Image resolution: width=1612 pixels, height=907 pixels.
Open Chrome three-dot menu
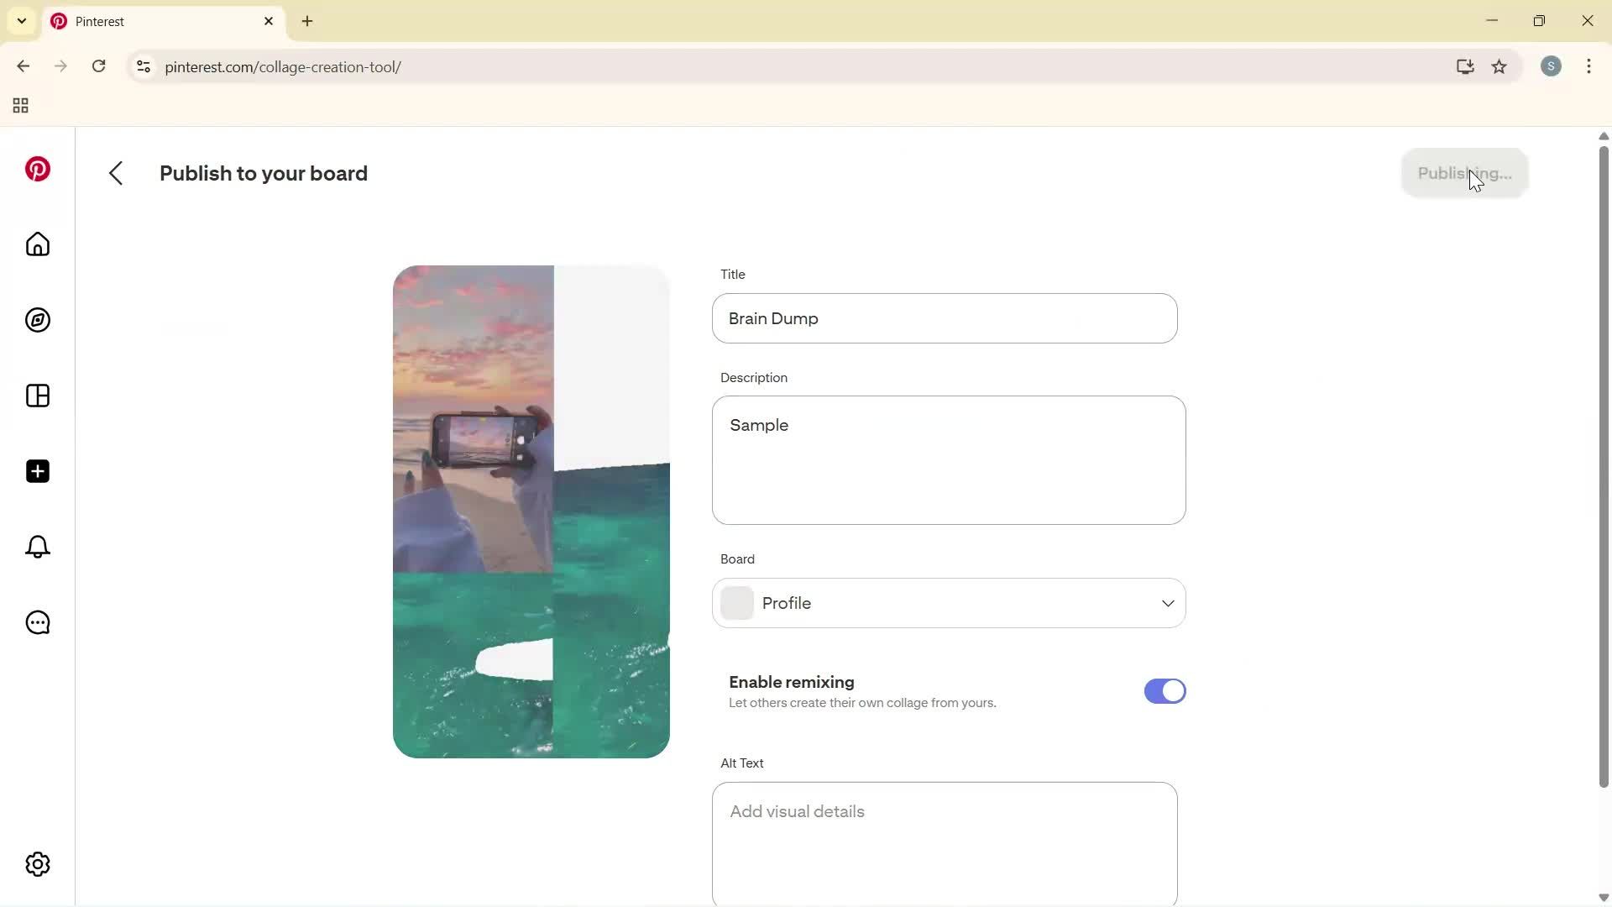click(1589, 66)
